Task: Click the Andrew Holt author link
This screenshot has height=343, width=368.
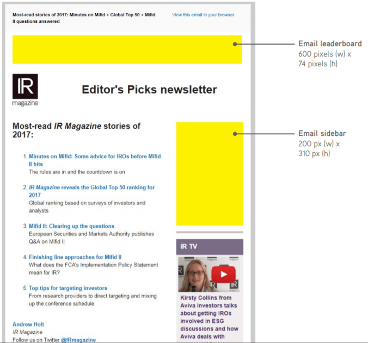Action: pyautogui.click(x=28, y=325)
